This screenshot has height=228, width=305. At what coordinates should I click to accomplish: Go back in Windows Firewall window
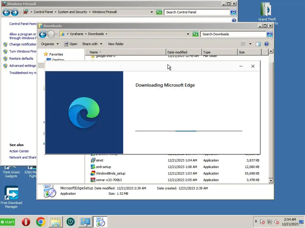tap(6, 12)
